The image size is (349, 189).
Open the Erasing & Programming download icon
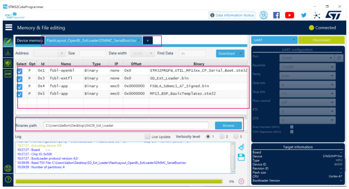(8, 53)
